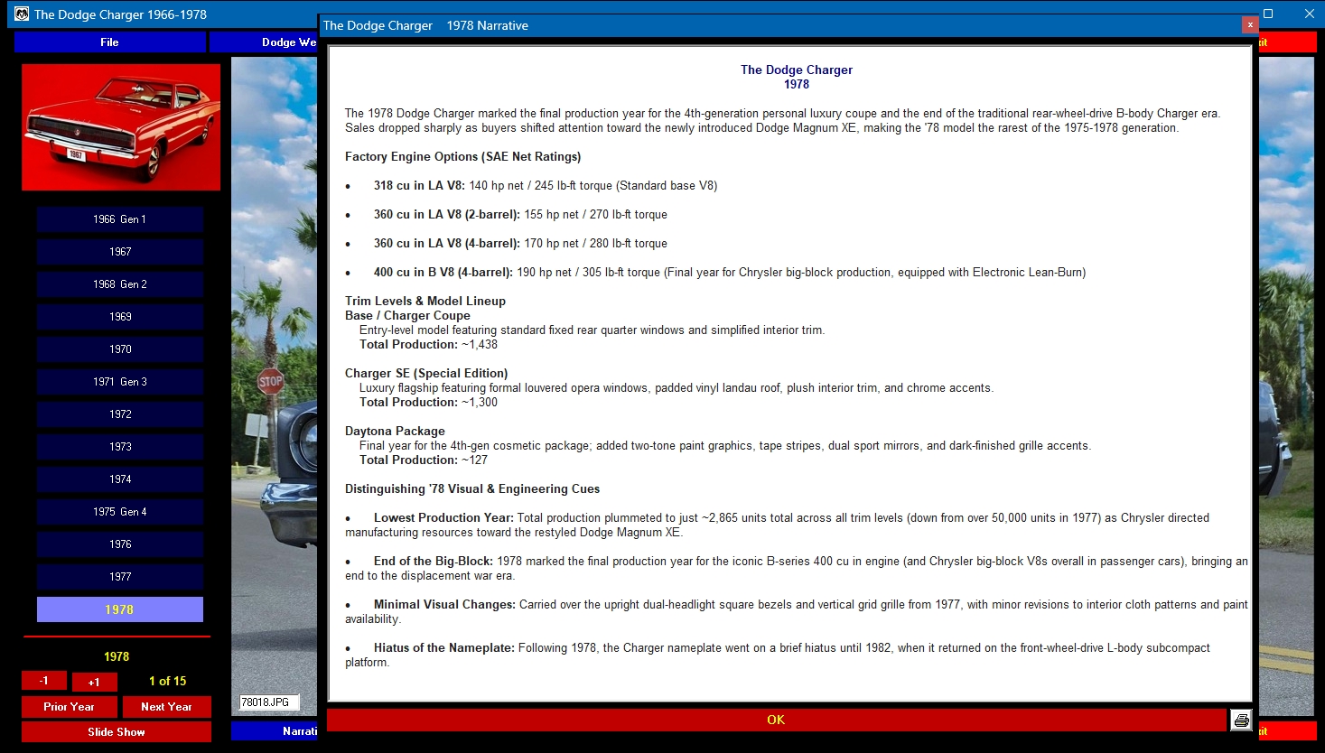Print the 1978 narrative with printer icon
Viewport: 1325px width, 753px height.
click(x=1241, y=720)
